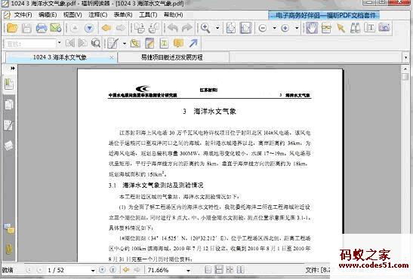Screen dimensions: 413x279
Task: Click into the Find text box
Action: click(x=30, y=44)
